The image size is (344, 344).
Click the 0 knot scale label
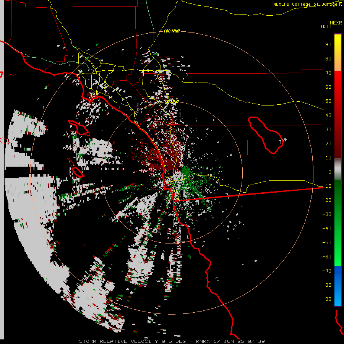pyautogui.click(x=330, y=172)
